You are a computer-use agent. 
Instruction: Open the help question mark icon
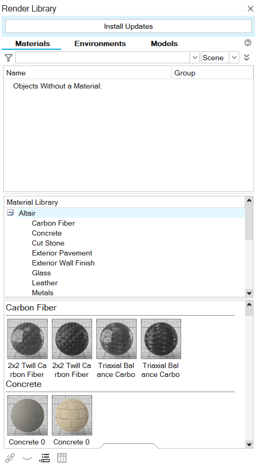[x=248, y=43]
